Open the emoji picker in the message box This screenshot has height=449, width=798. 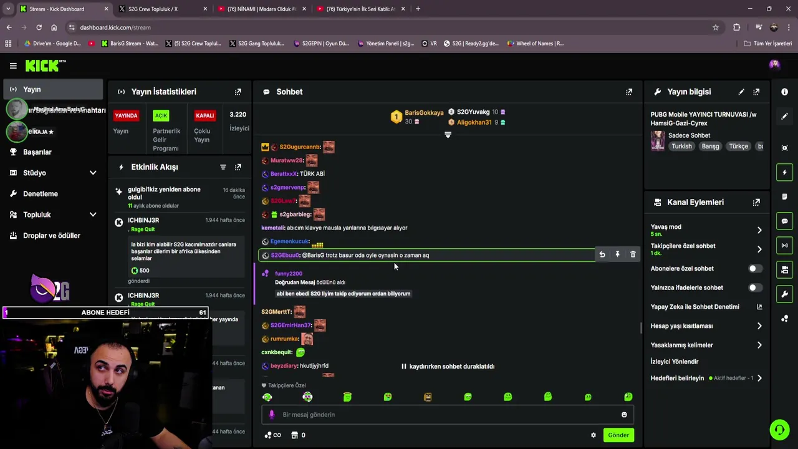(x=624, y=415)
